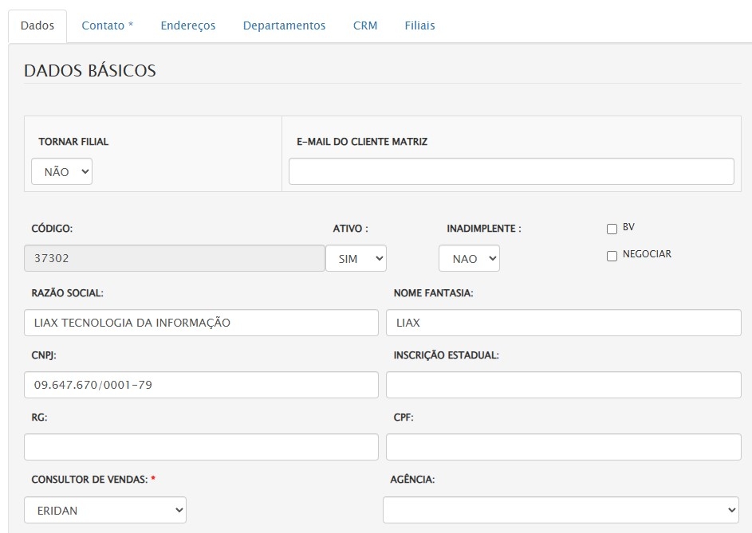Select the CNPJ input field
Image resolution: width=752 pixels, height=533 pixels.
click(201, 385)
